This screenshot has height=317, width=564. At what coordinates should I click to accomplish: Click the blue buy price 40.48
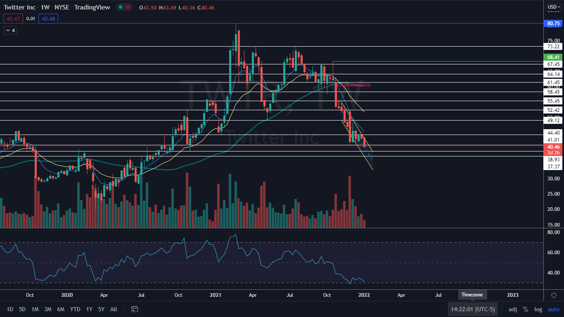pos(48,19)
